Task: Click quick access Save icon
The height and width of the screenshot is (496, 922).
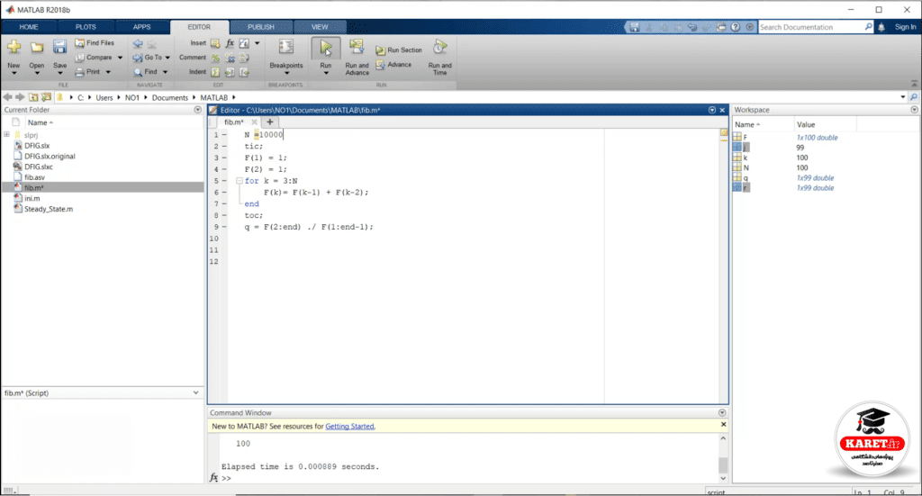Action: (x=635, y=27)
